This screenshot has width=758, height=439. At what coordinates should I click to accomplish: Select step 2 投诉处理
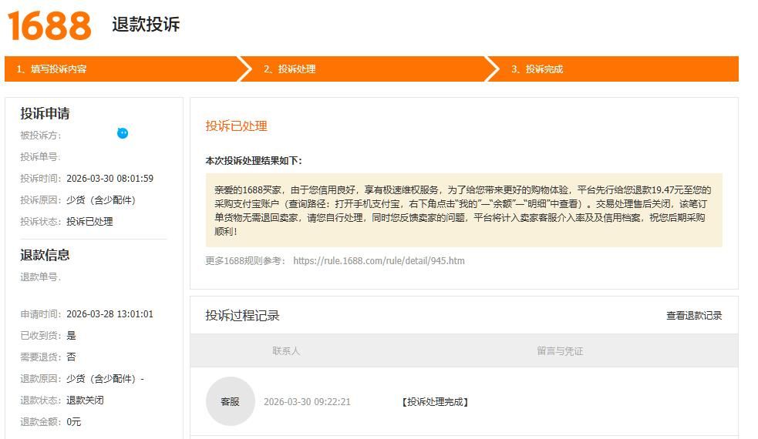coord(290,69)
